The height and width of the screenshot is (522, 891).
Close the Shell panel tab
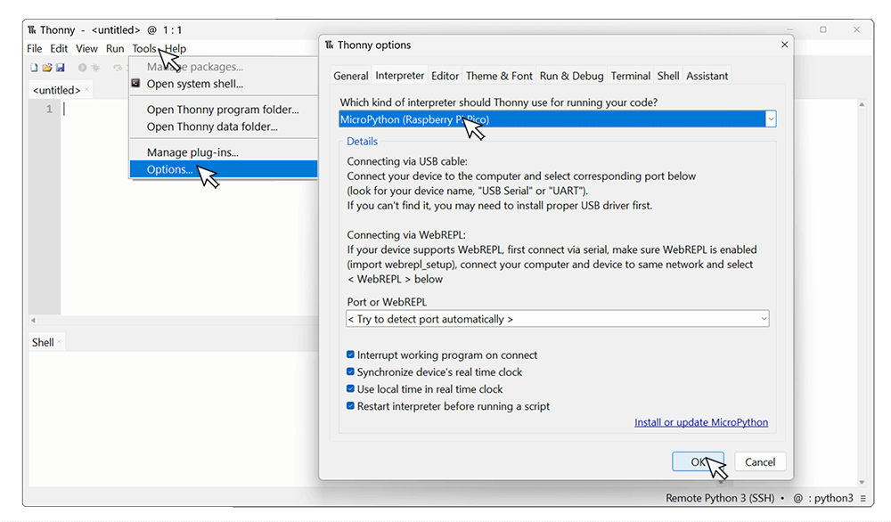tap(59, 342)
